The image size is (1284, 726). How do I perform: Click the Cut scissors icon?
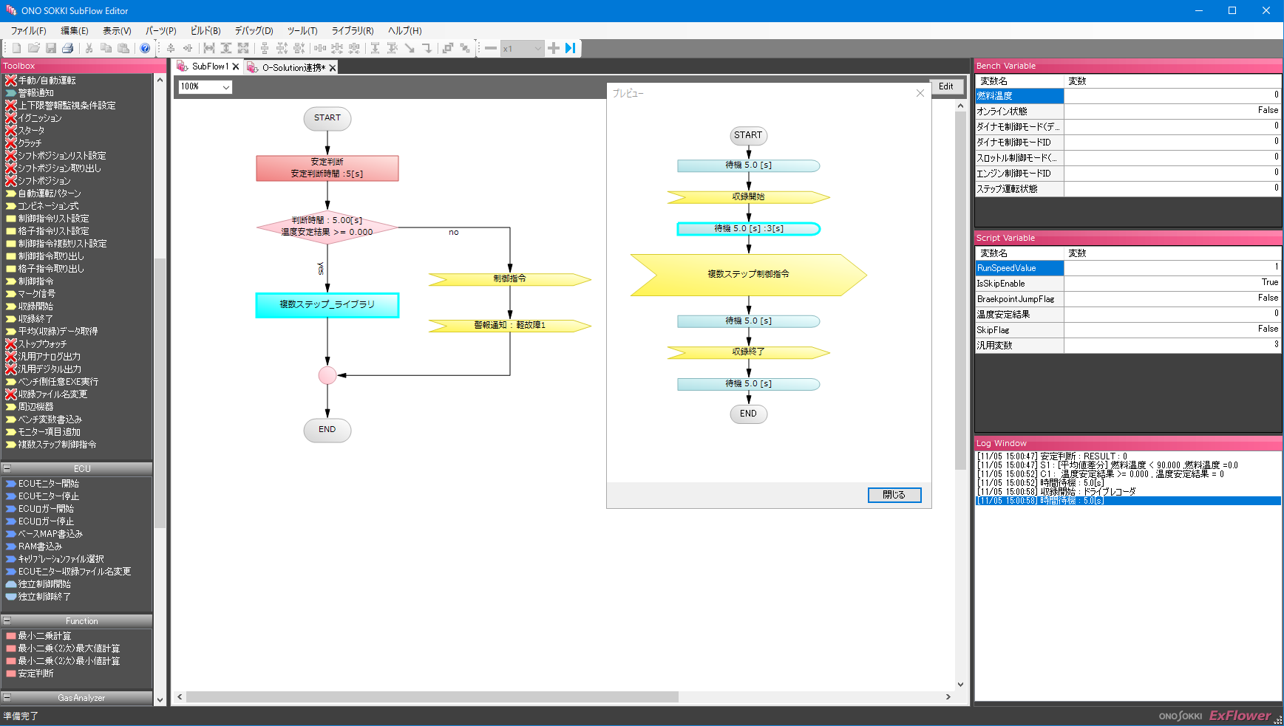[89, 48]
